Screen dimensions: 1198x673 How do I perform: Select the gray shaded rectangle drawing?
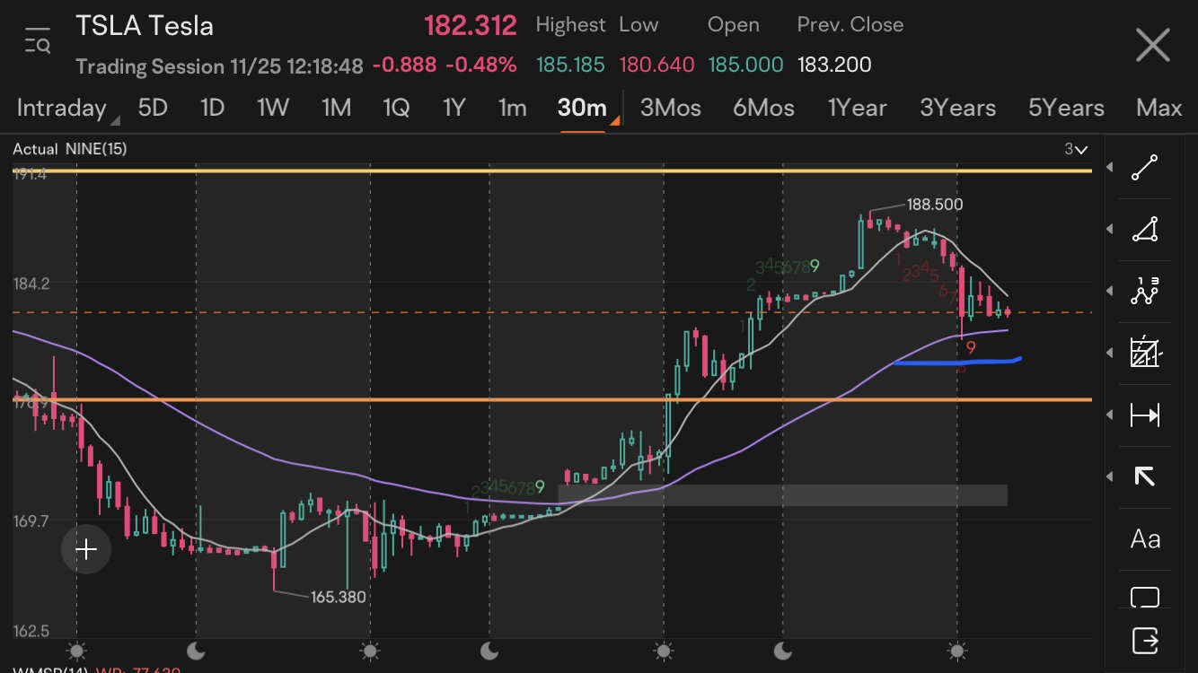[x=782, y=495]
